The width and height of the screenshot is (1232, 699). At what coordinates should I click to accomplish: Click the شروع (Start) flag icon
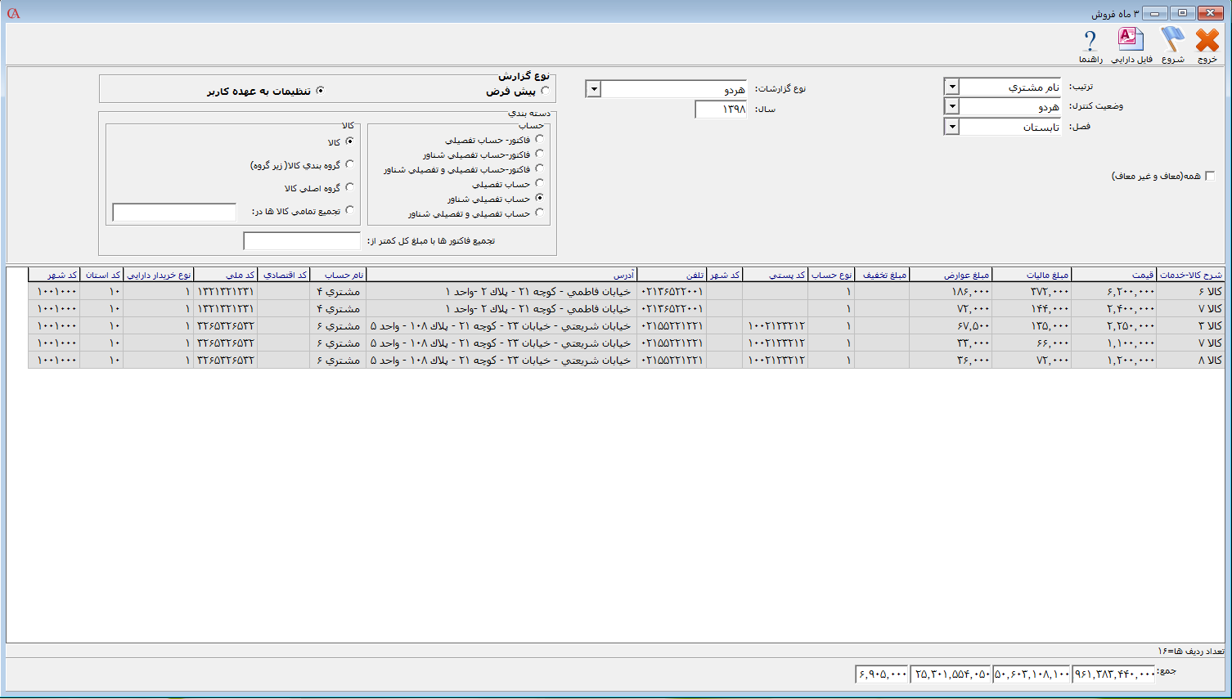click(1172, 41)
